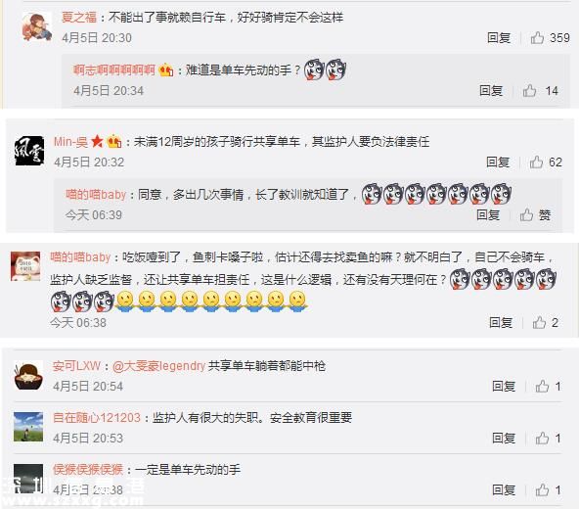Open 安可LXW's username link
Screen dimensions: 579x510
click(x=76, y=366)
